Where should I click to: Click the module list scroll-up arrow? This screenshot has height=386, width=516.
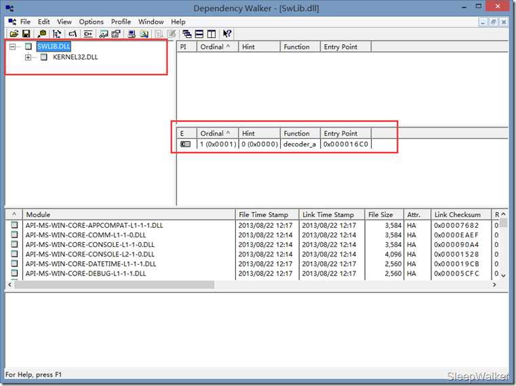504,214
